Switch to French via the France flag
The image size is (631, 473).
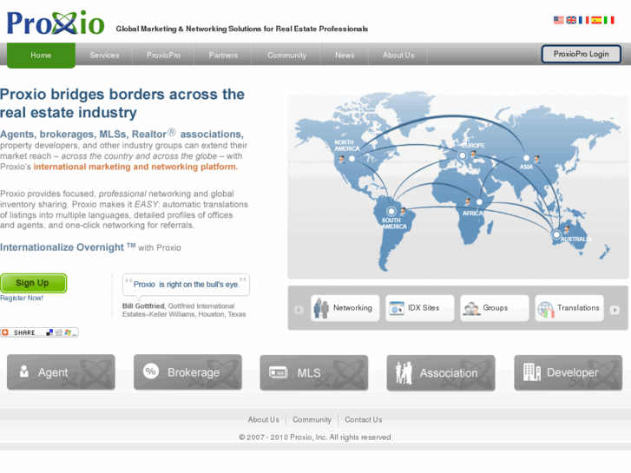pos(583,20)
